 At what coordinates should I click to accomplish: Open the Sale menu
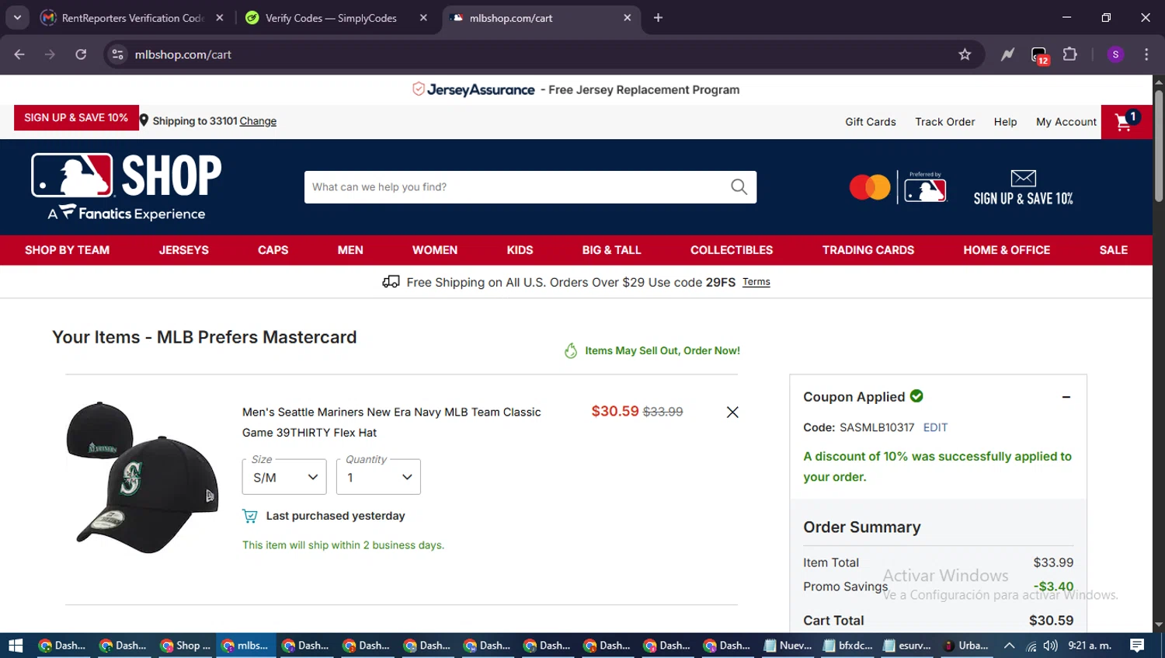pyautogui.click(x=1113, y=250)
